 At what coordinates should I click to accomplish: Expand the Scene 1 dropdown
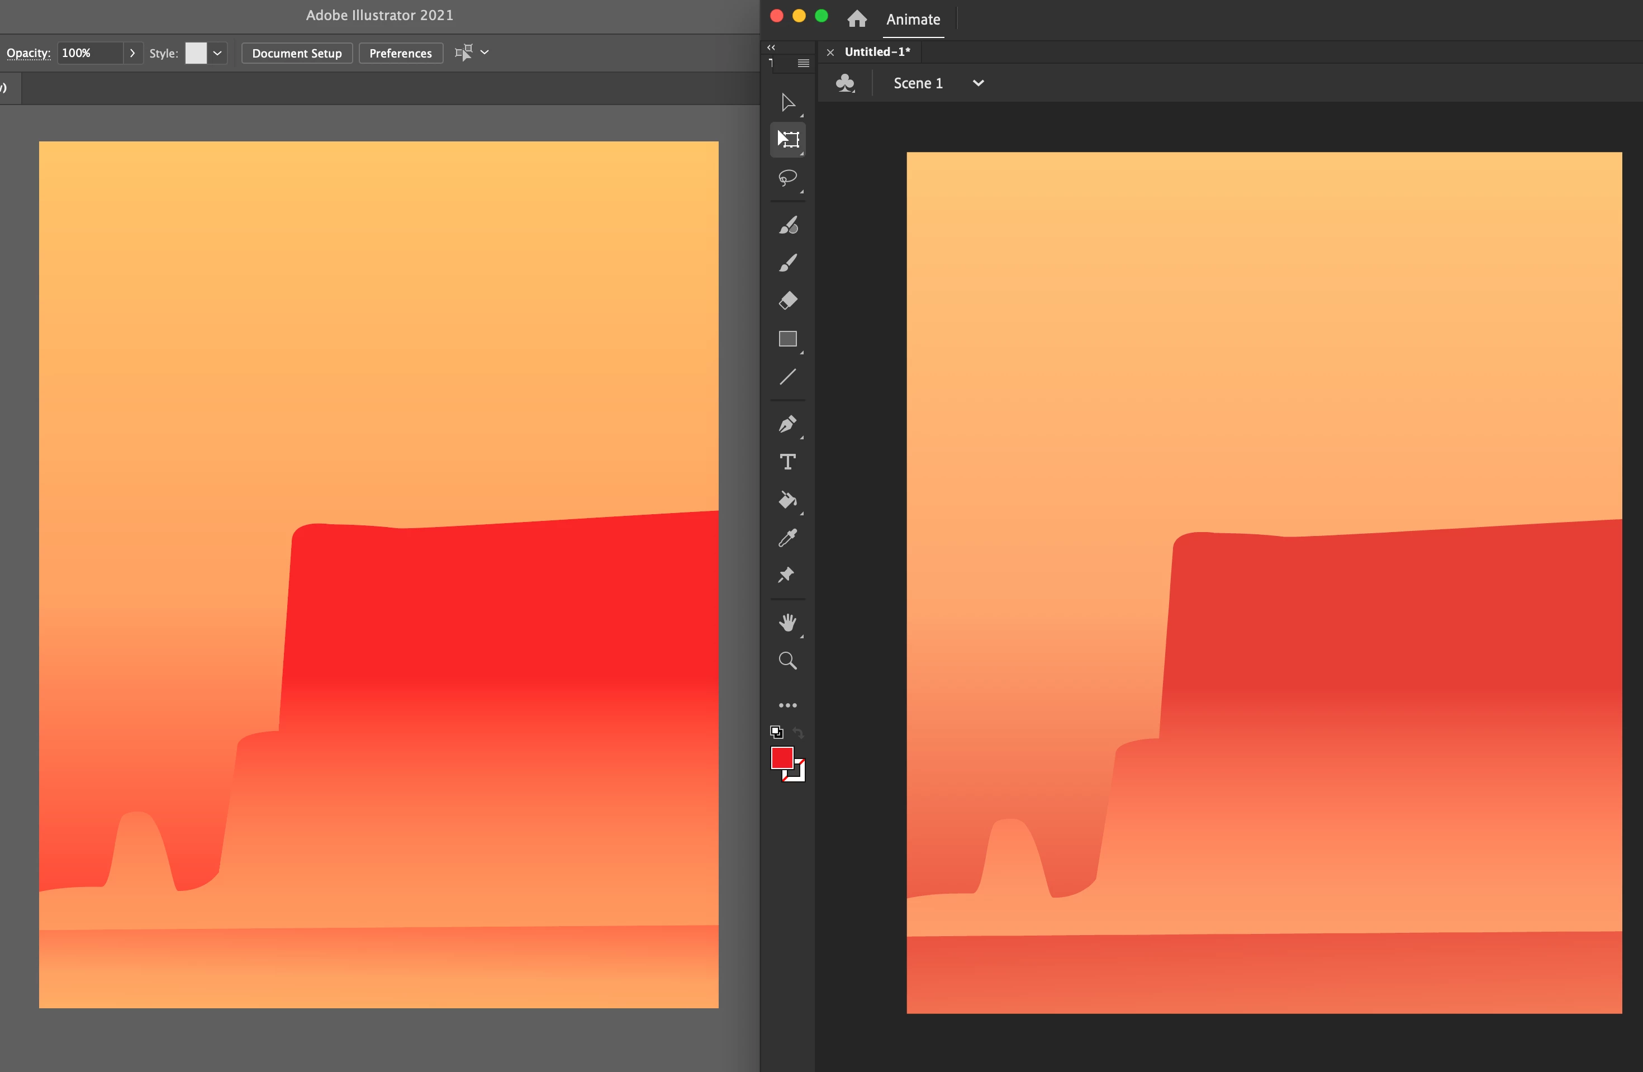pos(978,83)
